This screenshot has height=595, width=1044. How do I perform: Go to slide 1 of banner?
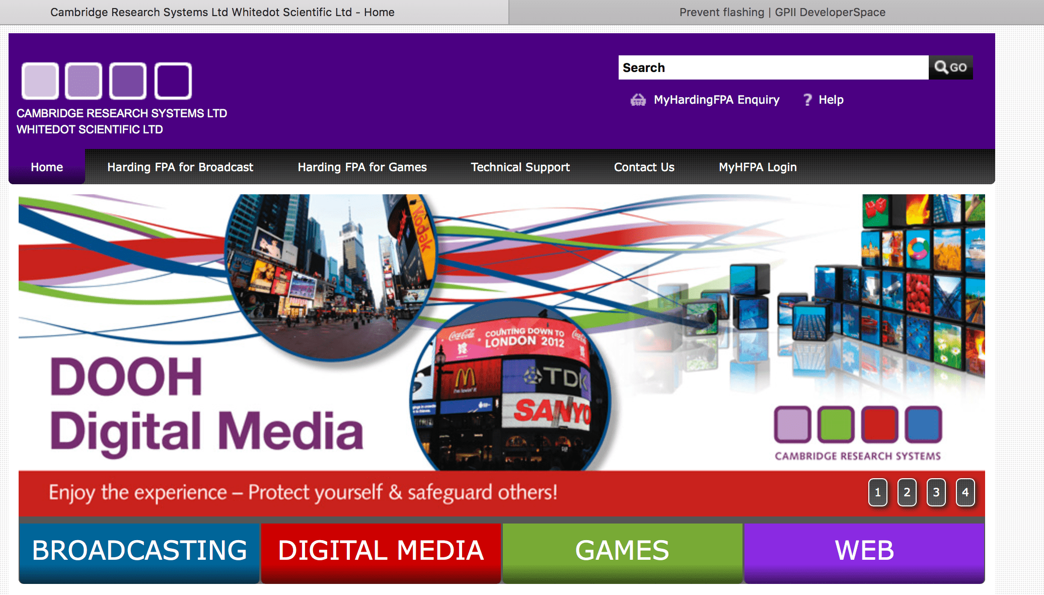click(x=877, y=492)
